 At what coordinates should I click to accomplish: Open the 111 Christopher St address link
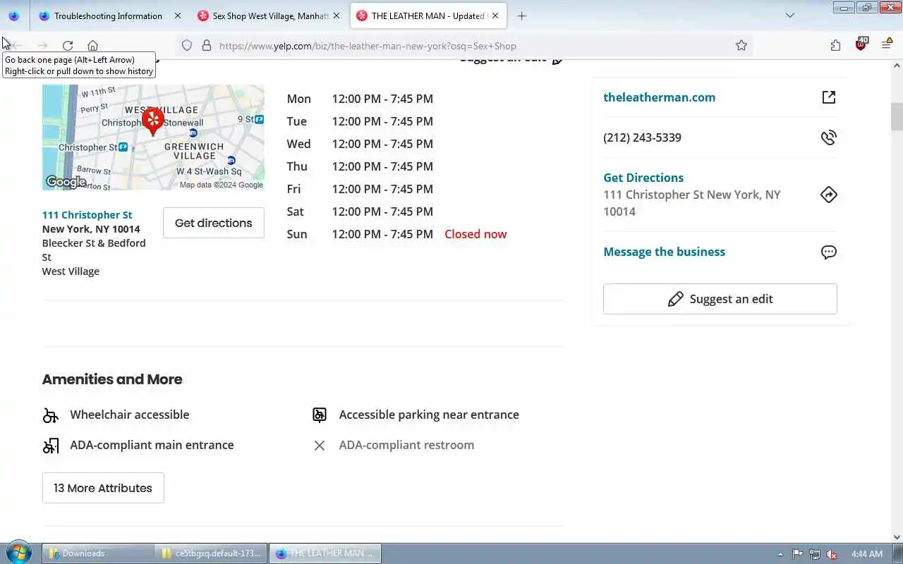tap(87, 215)
